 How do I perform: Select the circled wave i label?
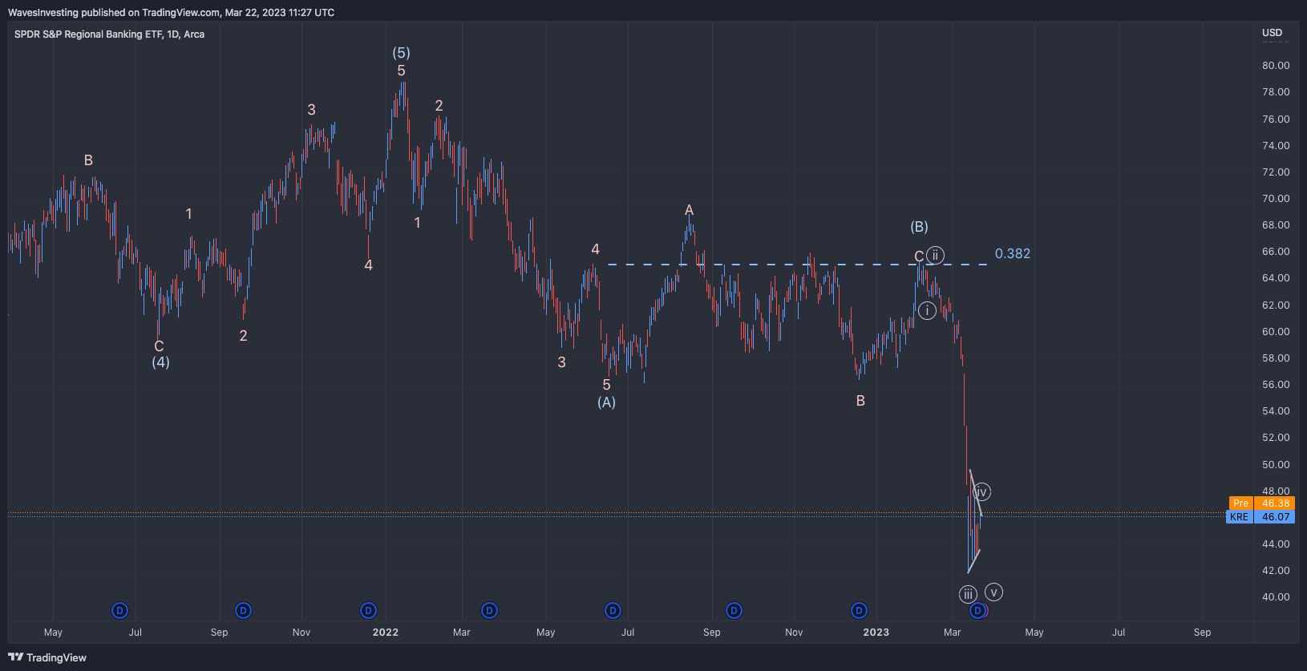click(x=927, y=310)
